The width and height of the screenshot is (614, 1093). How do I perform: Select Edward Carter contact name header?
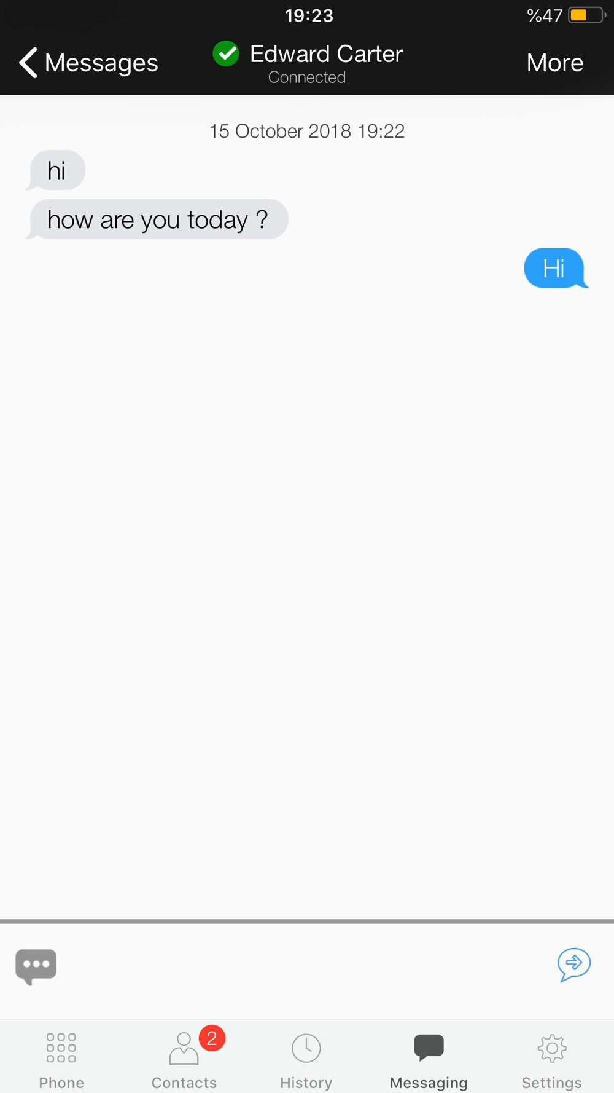click(326, 54)
